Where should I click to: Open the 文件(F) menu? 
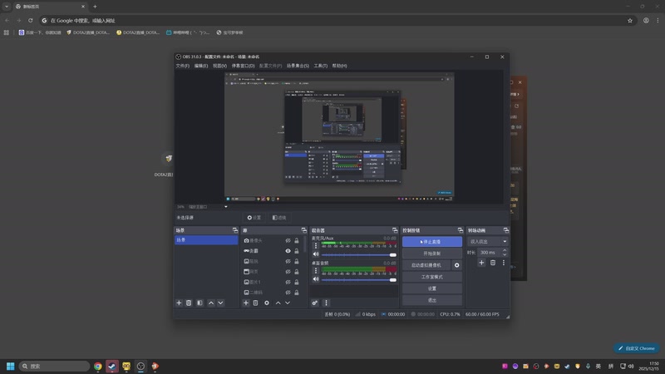click(x=182, y=66)
